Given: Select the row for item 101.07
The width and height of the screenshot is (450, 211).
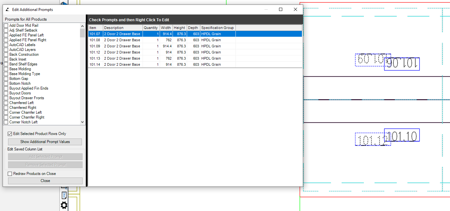Looking at the screenshot, I should click(195, 34).
